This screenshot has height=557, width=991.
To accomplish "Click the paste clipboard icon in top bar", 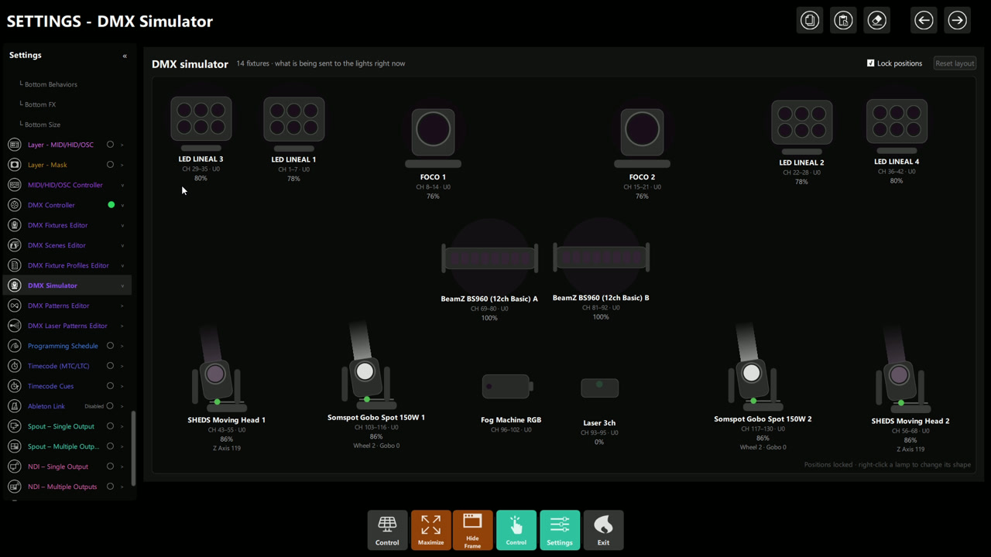I will click(x=843, y=20).
